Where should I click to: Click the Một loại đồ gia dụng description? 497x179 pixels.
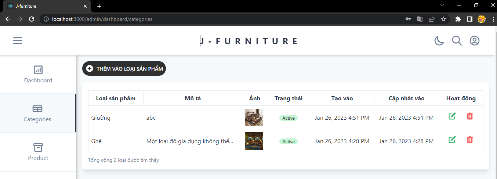tap(190, 141)
